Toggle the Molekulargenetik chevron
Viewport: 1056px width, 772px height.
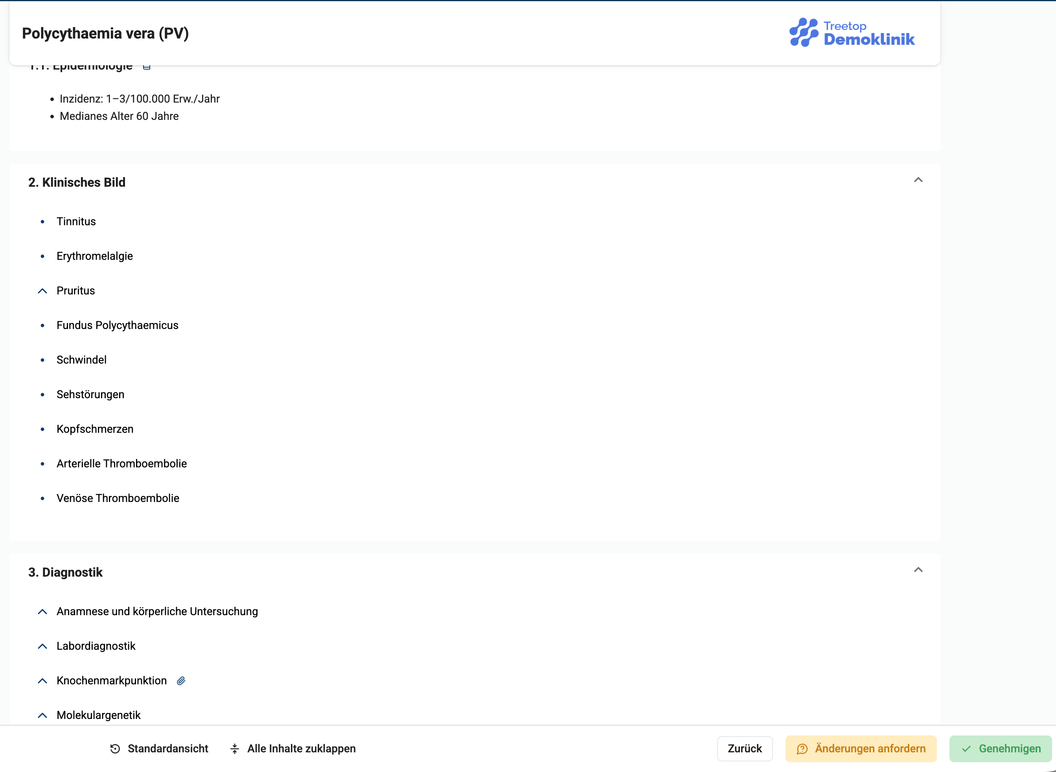coord(42,715)
